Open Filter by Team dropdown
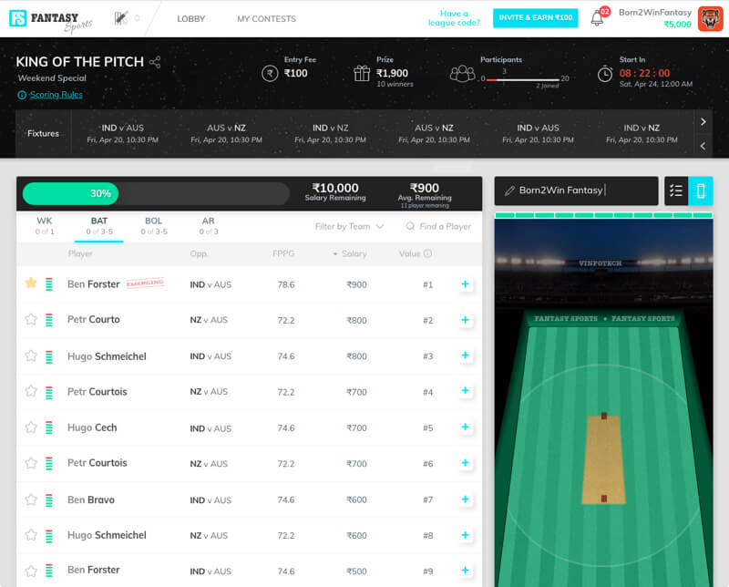 click(x=349, y=226)
